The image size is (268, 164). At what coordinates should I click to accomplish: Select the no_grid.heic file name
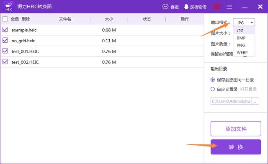[23, 41]
